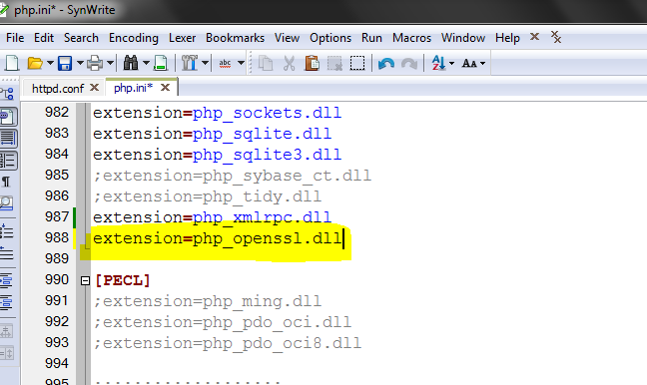Click the Paste clipboard icon

[x=312, y=63]
